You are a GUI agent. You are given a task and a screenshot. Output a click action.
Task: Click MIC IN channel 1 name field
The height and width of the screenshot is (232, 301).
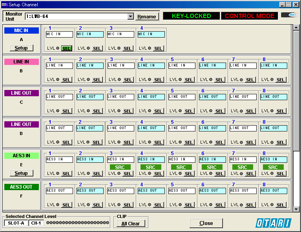click(59, 34)
